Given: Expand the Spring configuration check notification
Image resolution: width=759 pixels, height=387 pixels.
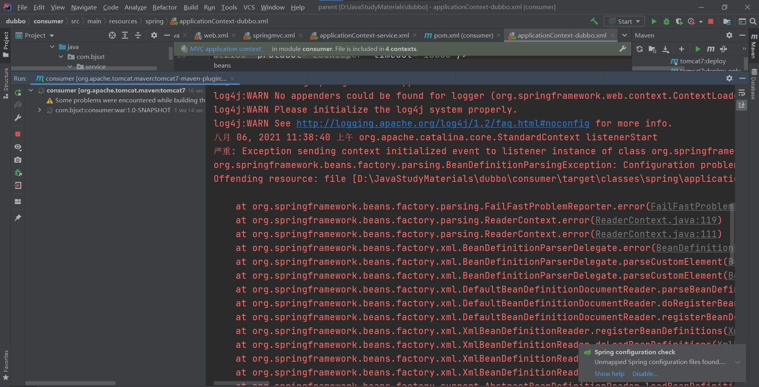Looking at the screenshot, I should [x=738, y=362].
